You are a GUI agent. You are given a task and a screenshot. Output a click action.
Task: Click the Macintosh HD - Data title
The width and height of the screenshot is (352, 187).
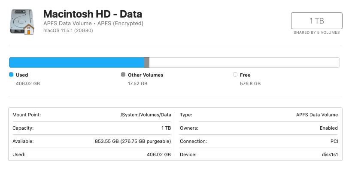[x=93, y=14]
